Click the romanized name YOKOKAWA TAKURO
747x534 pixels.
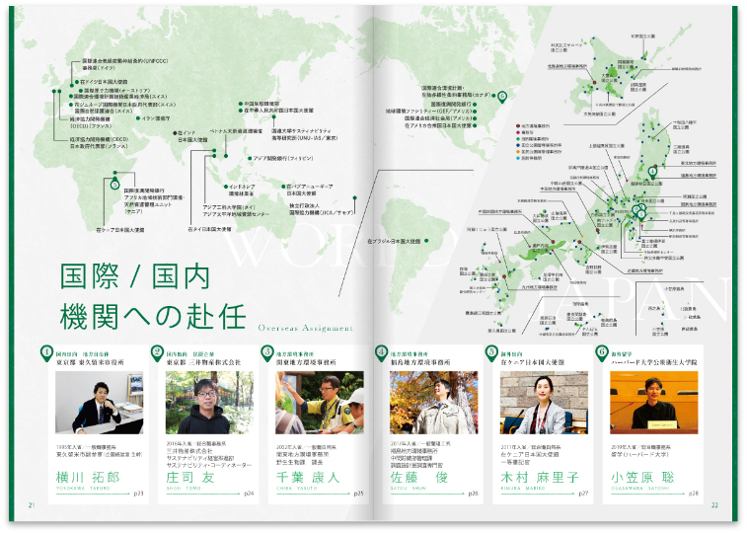[83, 489]
